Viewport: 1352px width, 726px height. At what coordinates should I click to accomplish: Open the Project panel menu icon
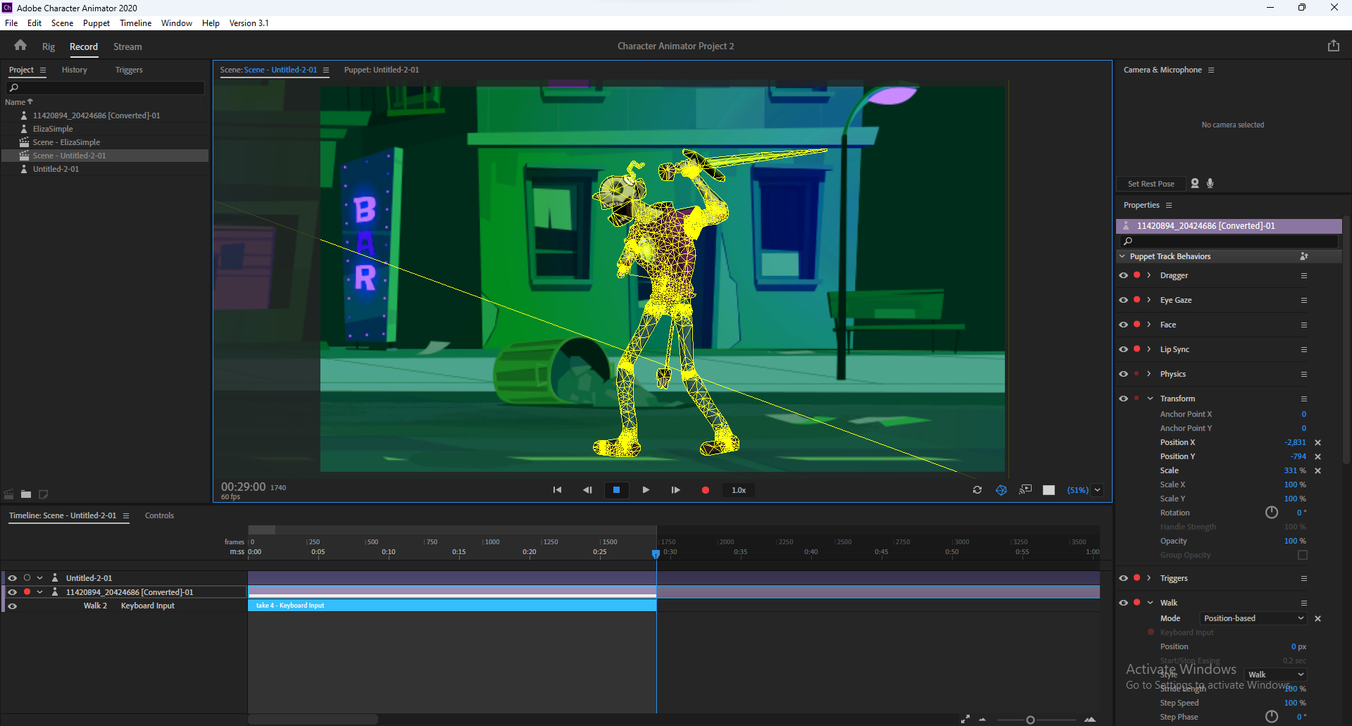pos(43,70)
